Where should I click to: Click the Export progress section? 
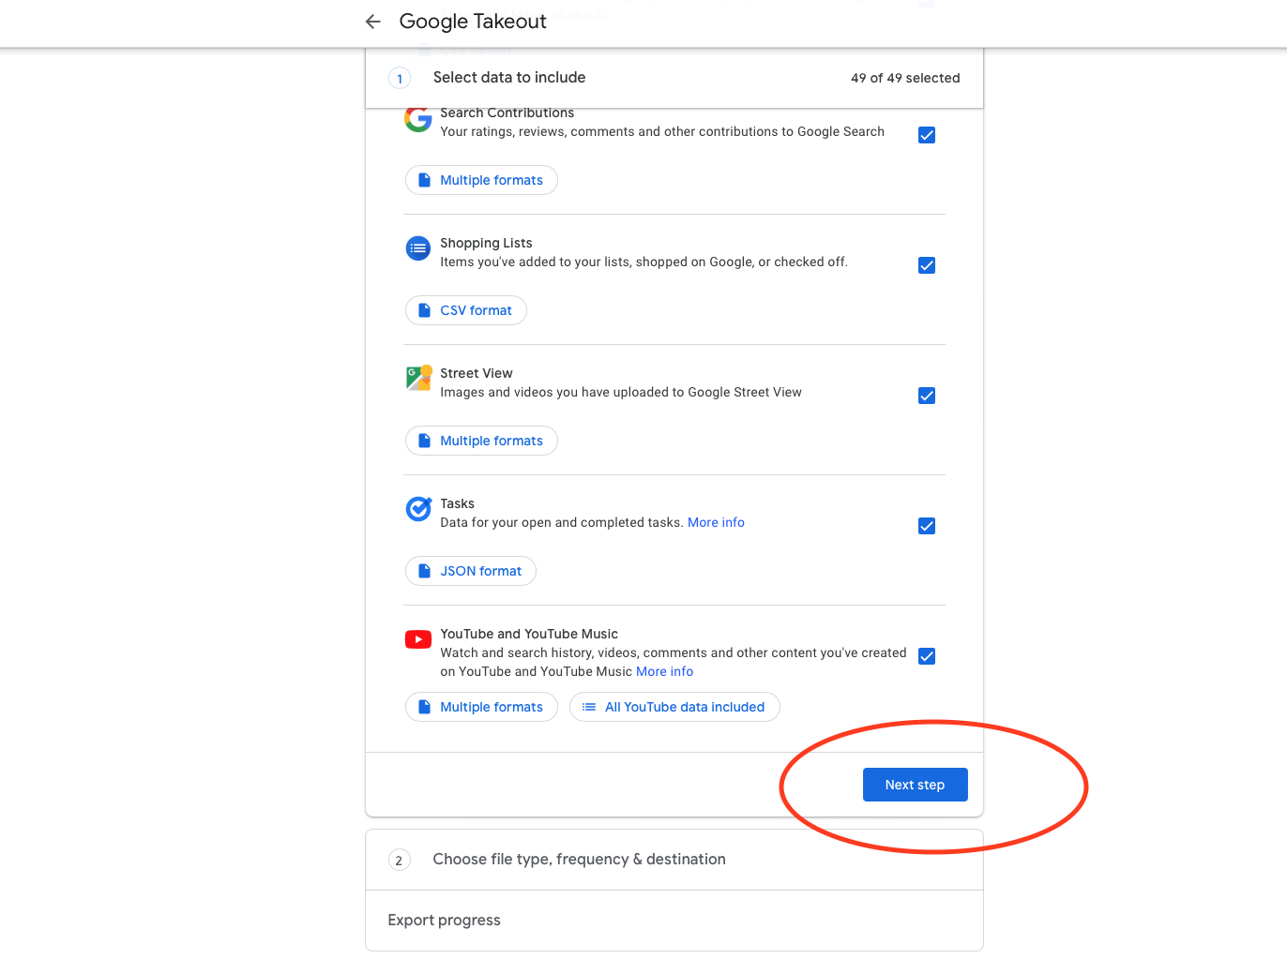pos(674,921)
